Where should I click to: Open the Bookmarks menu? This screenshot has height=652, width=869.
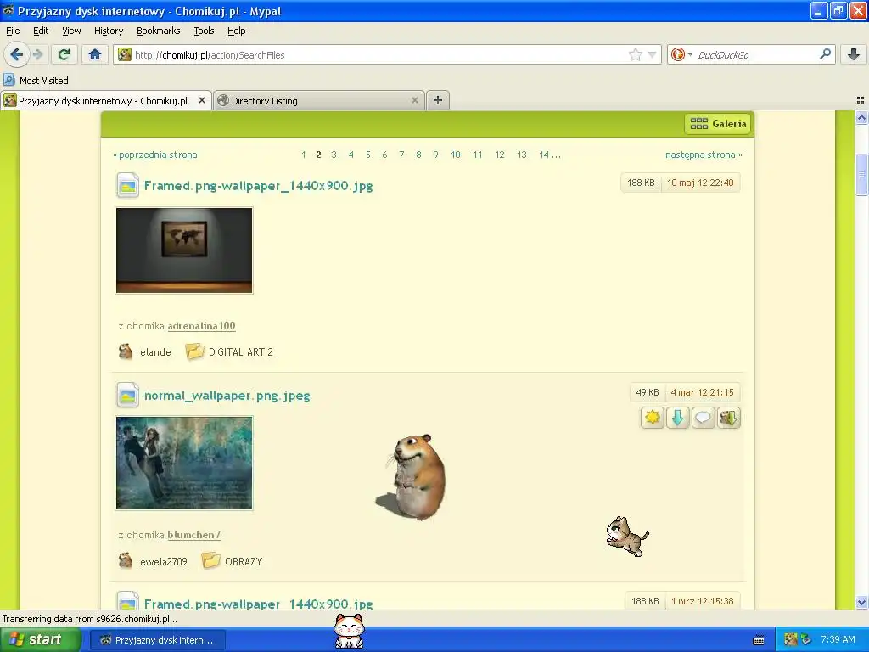click(x=159, y=31)
